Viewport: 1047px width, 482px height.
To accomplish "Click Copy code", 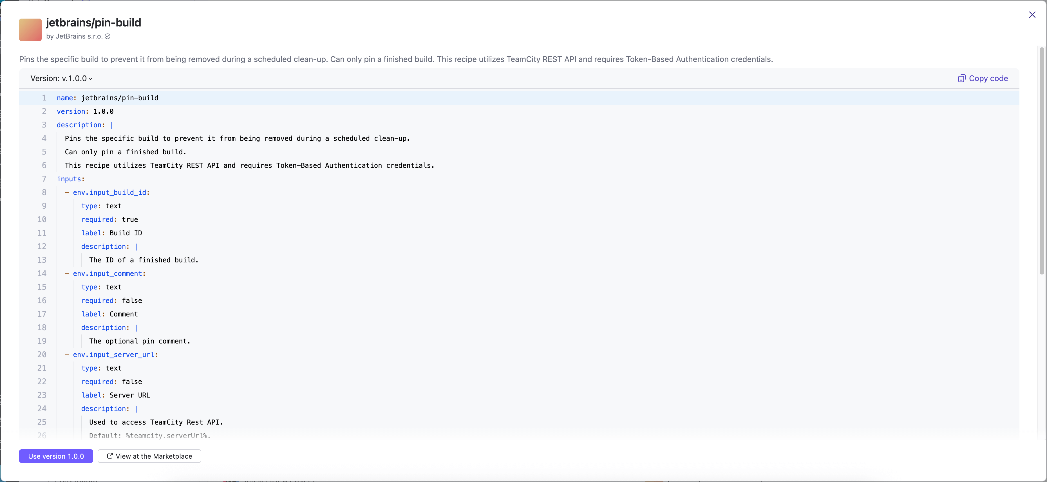I will click(983, 79).
